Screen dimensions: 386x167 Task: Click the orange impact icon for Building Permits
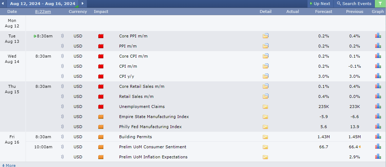coord(101,137)
